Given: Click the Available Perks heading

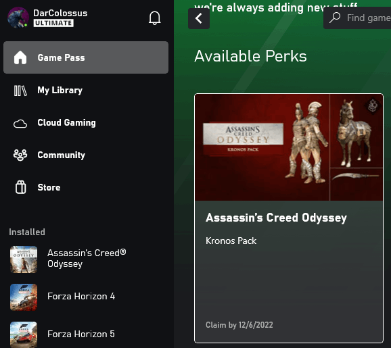Looking at the screenshot, I should 250,56.
